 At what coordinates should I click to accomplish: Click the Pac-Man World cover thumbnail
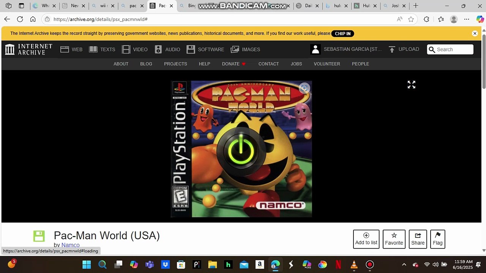241,149
